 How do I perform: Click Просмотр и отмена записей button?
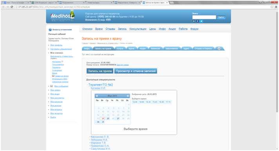coord(136,71)
